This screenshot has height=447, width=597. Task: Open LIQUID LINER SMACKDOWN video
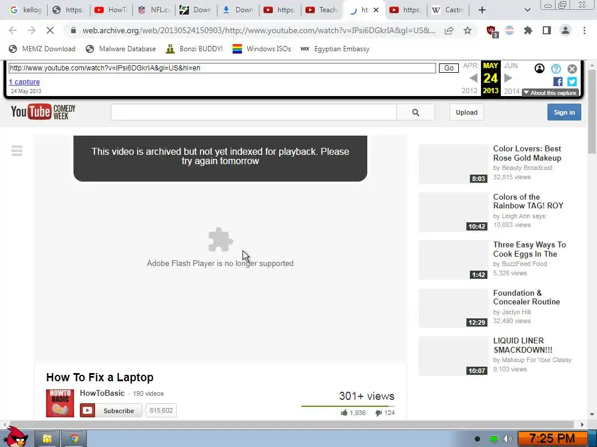[522, 345]
